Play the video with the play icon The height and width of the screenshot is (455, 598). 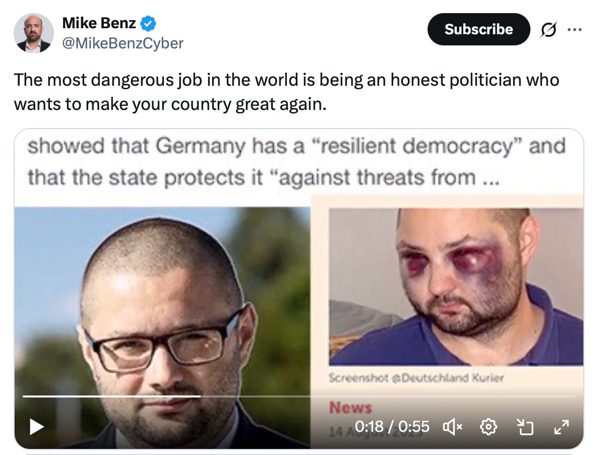(37, 426)
